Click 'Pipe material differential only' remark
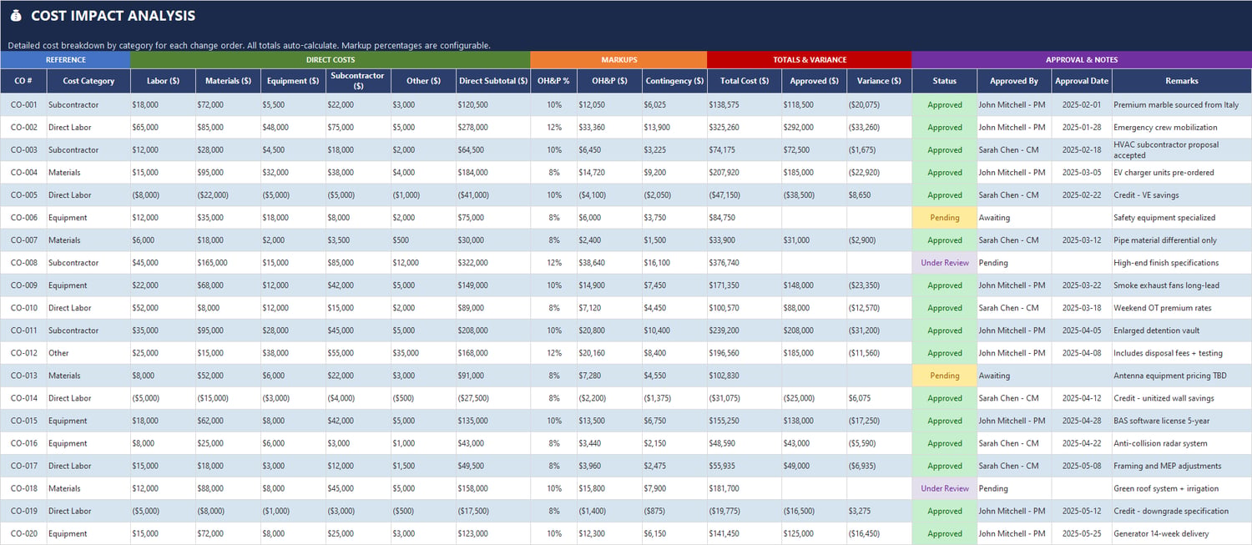The image size is (1252, 545). click(1182, 240)
